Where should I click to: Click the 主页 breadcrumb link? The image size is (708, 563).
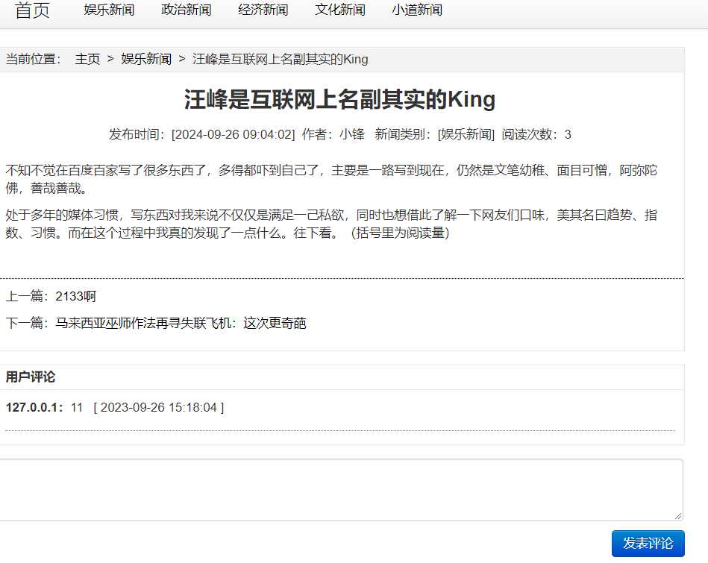point(87,60)
